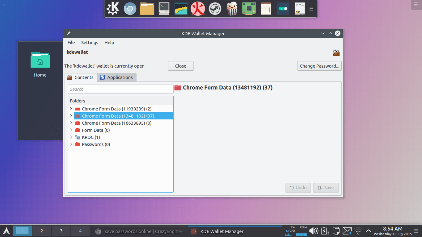This screenshot has height=237, width=422.
Task: Switch to virtual desktop 1 in the pager
Action: 22,231
